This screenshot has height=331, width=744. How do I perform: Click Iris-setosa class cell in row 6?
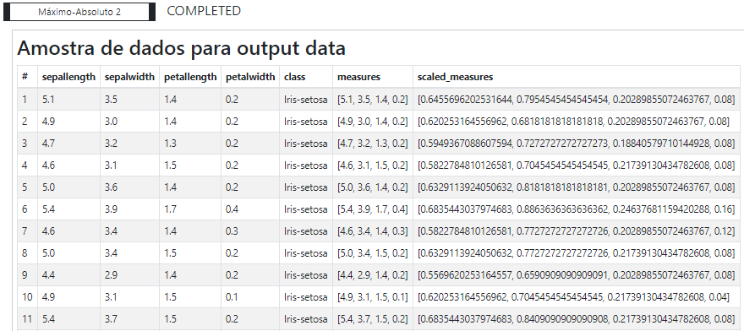tap(306, 209)
